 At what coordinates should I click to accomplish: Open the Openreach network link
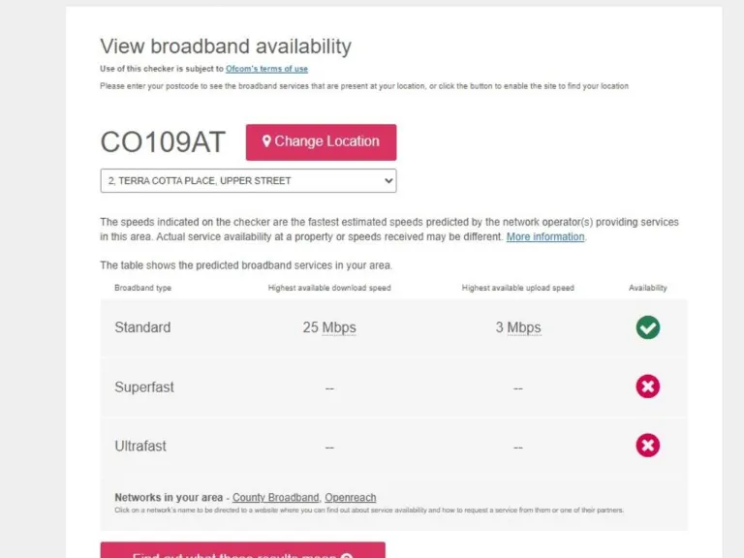click(351, 498)
